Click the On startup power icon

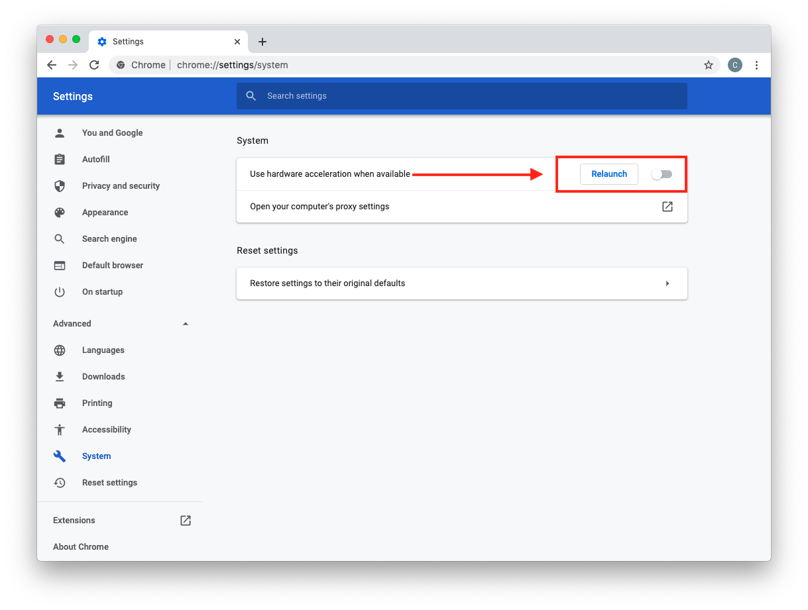(60, 292)
